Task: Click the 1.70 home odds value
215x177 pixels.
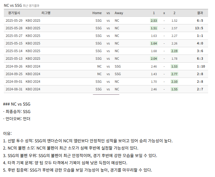Action: 154,82
